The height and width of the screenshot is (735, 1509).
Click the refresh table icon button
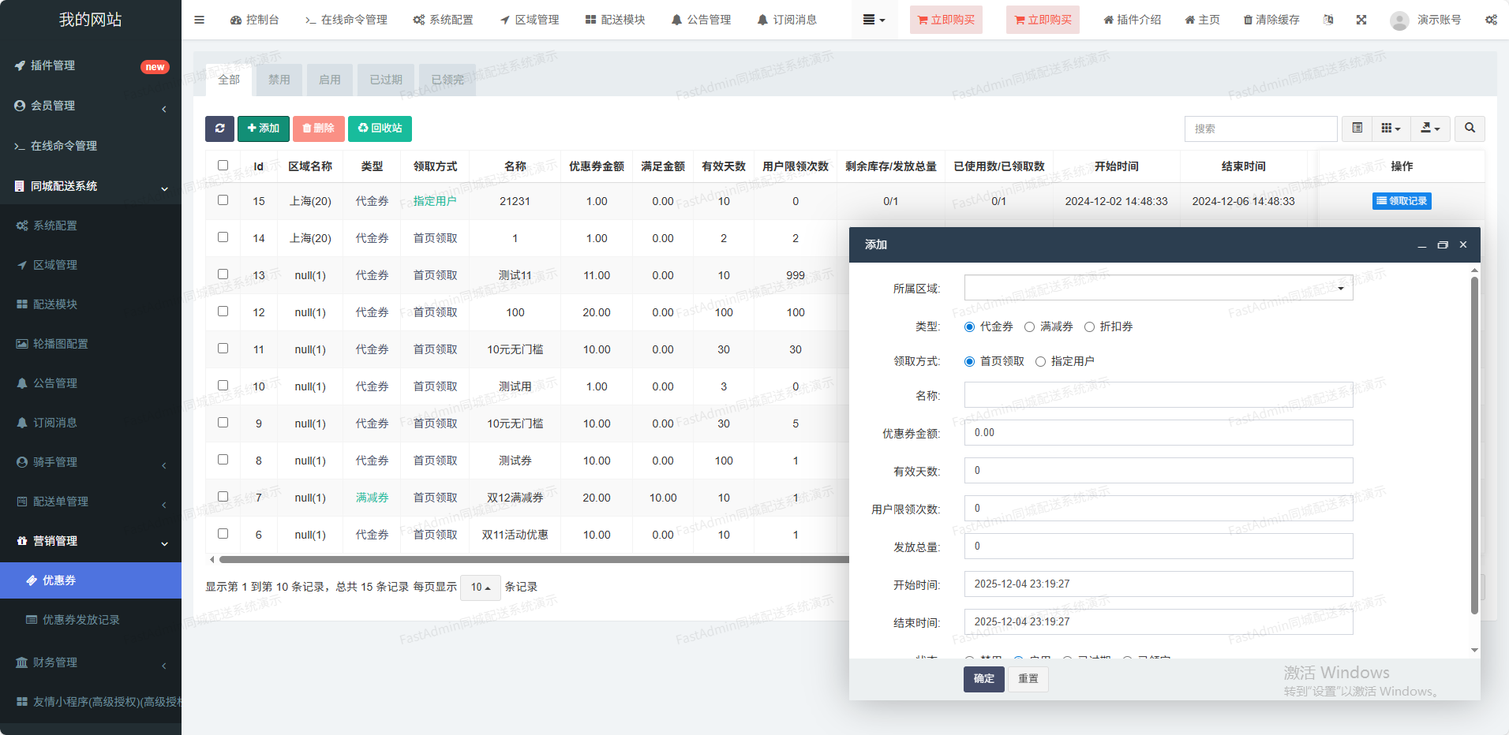219,129
